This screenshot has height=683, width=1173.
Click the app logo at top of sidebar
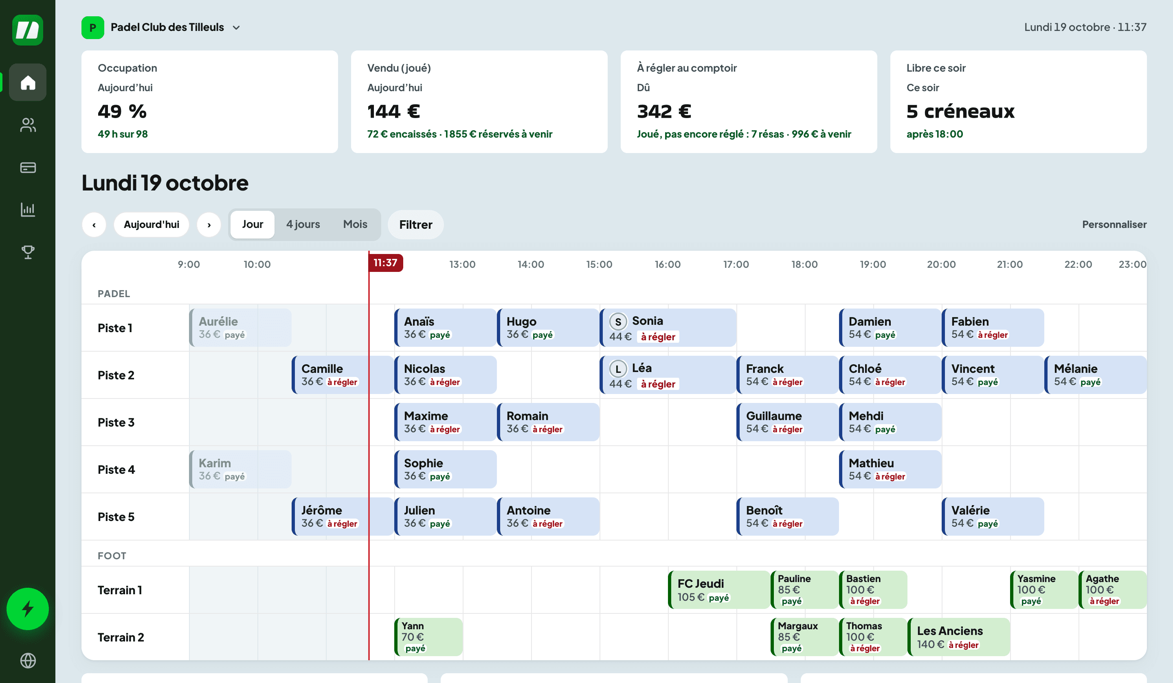27,30
